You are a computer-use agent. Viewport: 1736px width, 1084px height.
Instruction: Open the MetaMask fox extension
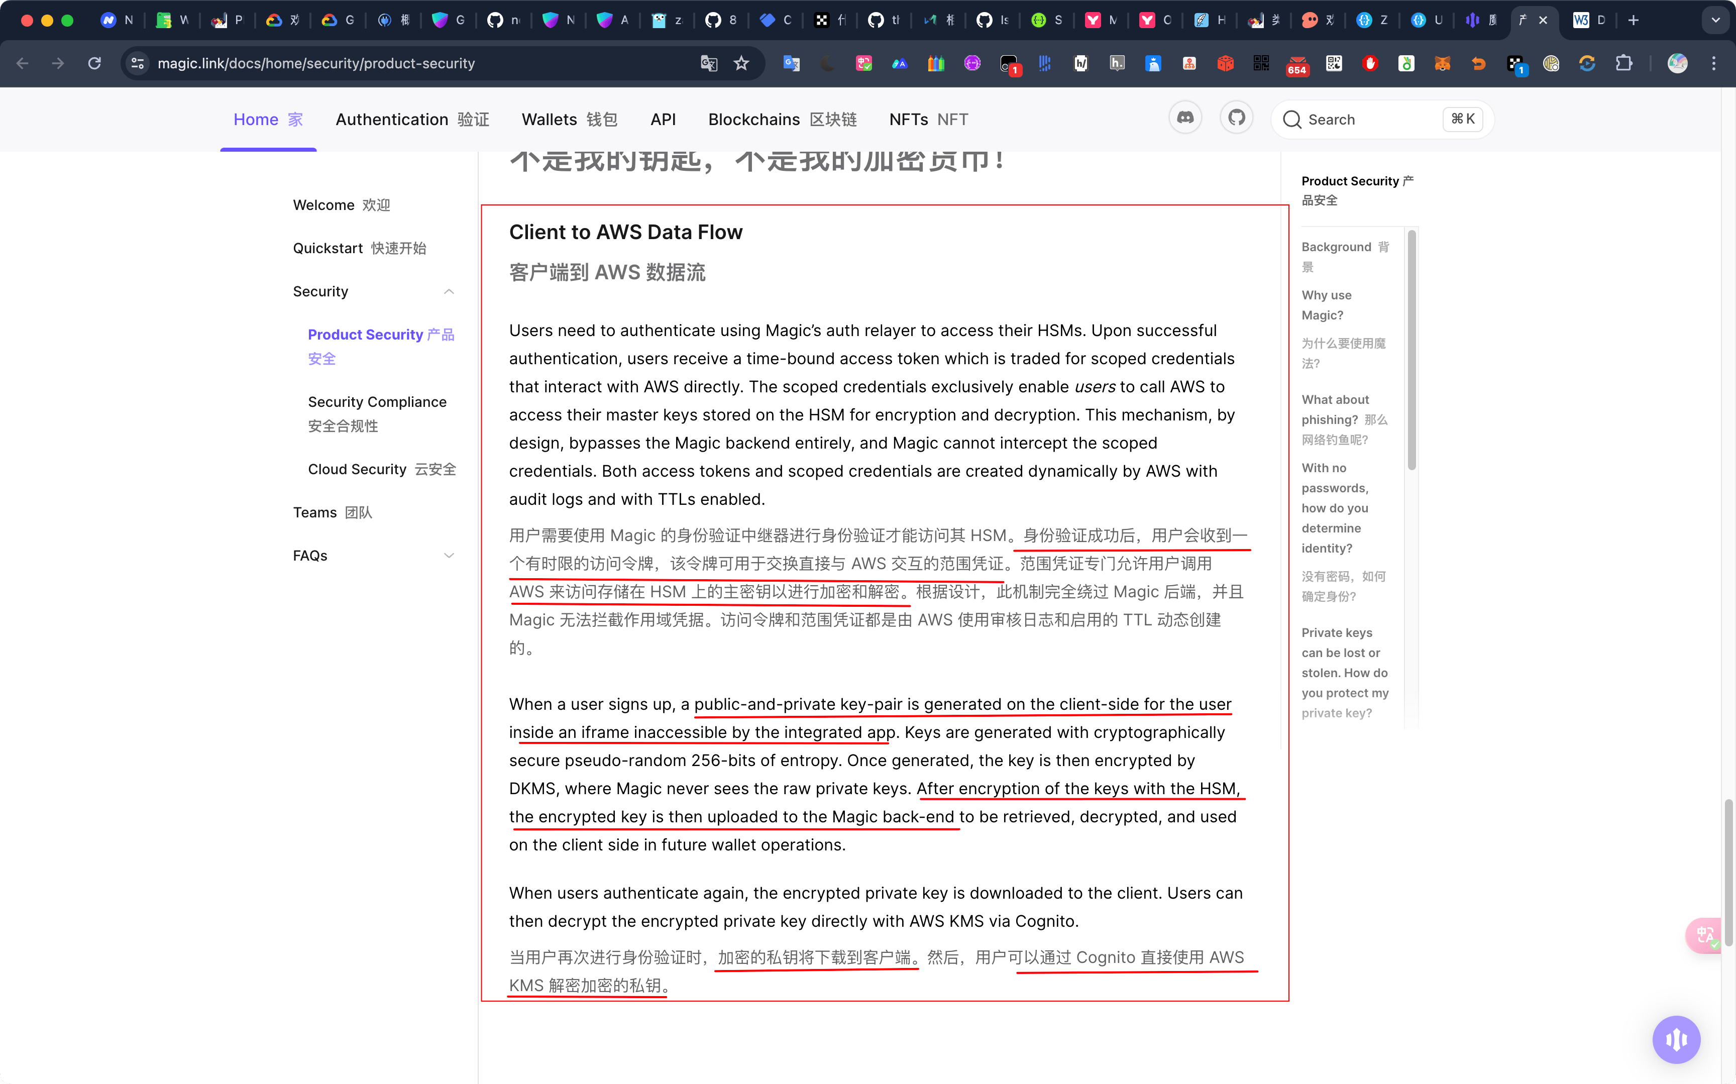tap(1442, 64)
